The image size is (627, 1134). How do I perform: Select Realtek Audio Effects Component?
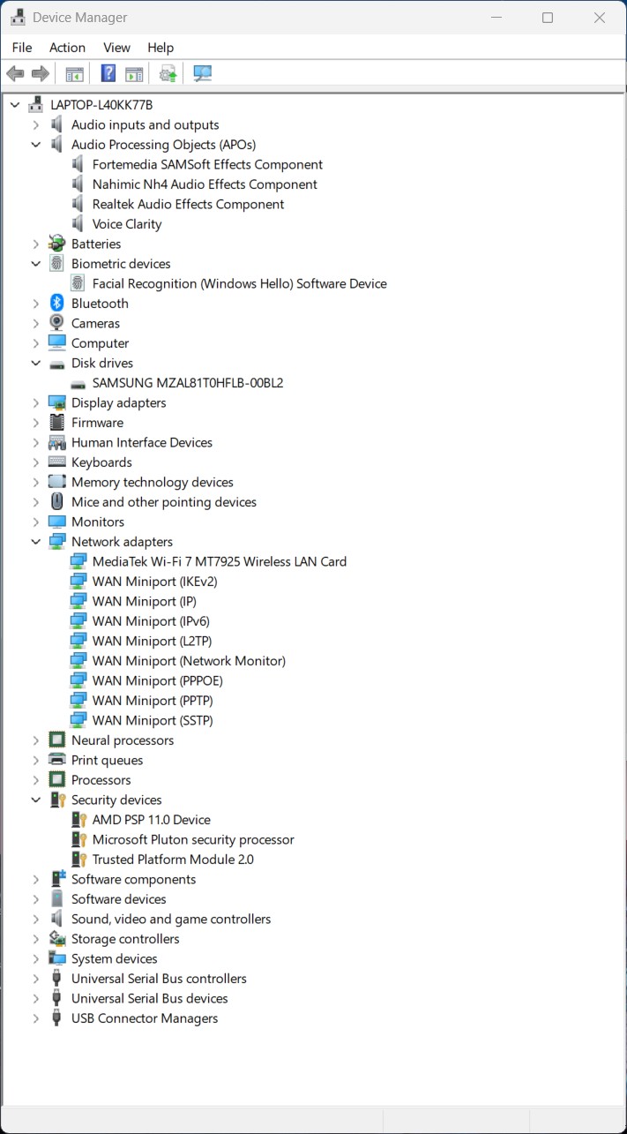(188, 205)
